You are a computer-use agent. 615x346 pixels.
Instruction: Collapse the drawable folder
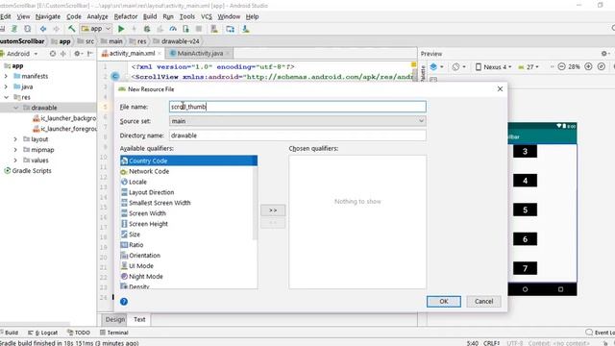point(15,108)
